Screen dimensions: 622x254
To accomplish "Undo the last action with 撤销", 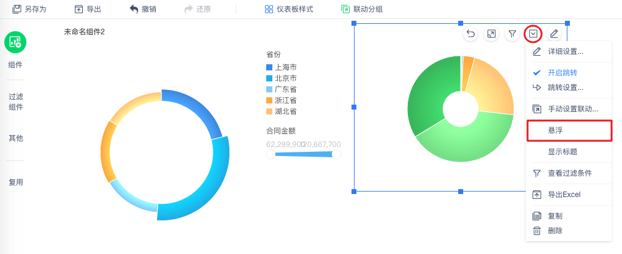I will click(x=143, y=9).
